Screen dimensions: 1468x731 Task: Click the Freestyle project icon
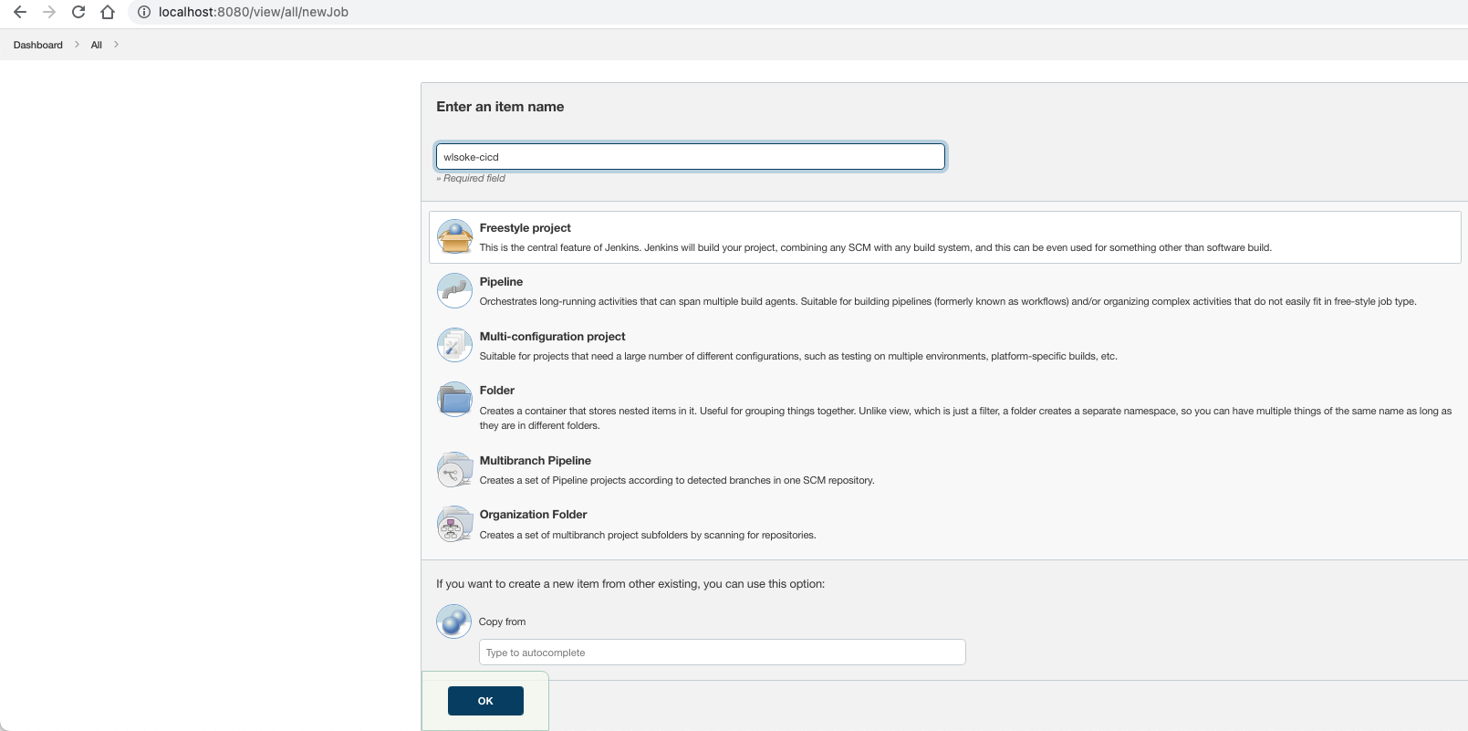454,237
